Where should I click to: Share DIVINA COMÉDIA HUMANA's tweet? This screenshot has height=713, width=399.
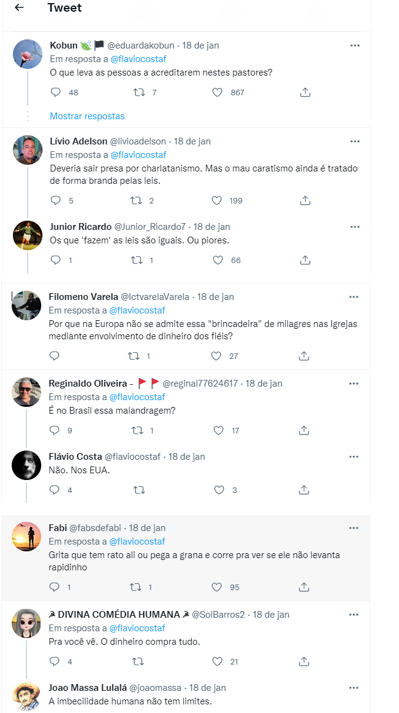[x=304, y=661]
